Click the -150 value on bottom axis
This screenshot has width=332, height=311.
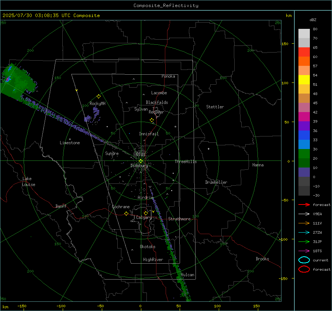22,306
